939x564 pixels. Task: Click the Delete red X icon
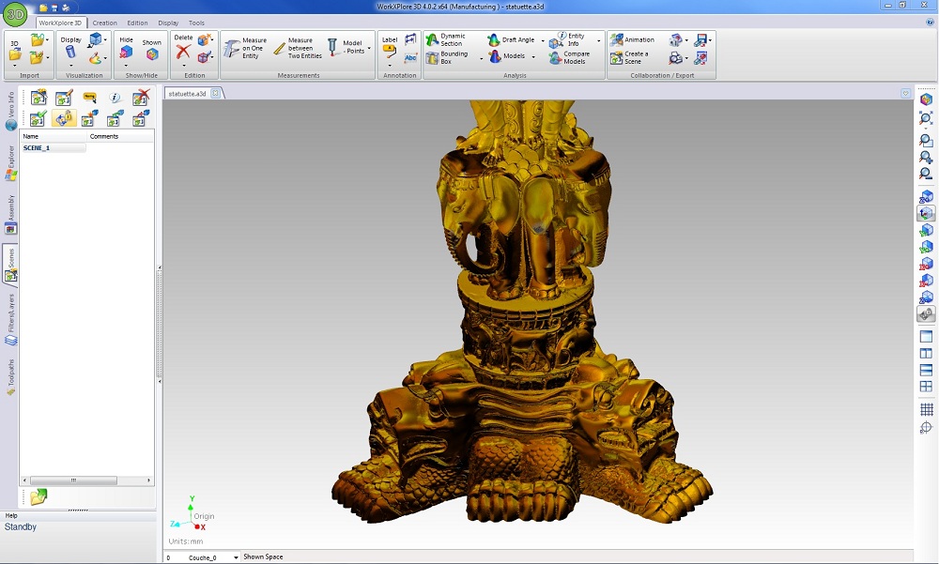[183, 53]
